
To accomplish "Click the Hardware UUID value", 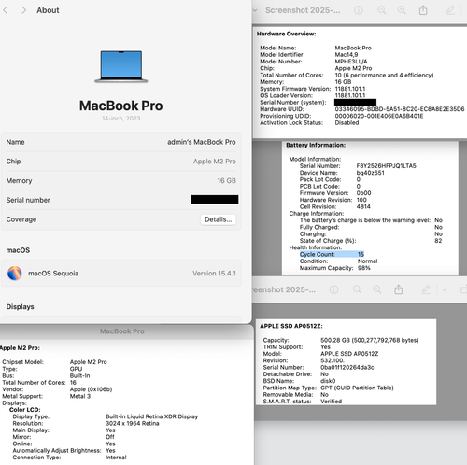I will point(400,109).
